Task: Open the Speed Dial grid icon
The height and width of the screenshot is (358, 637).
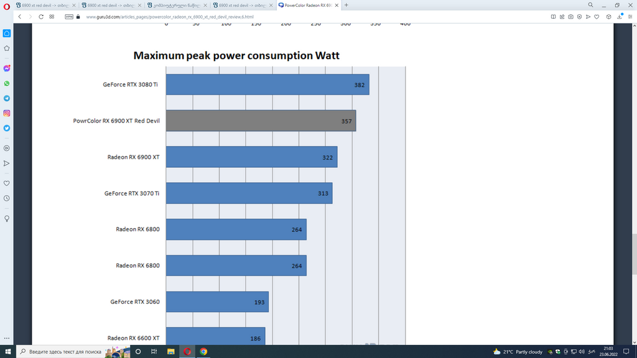Action: click(x=52, y=17)
